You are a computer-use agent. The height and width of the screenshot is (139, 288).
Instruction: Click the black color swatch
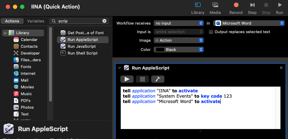160,50
